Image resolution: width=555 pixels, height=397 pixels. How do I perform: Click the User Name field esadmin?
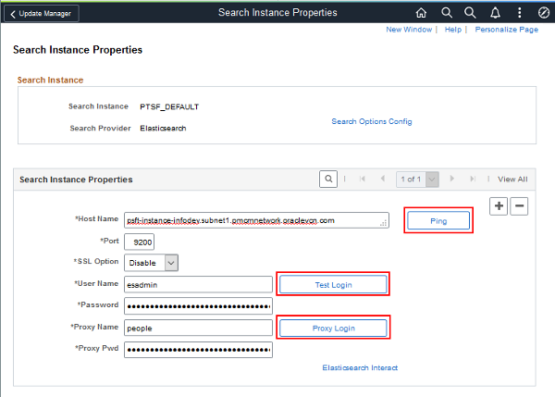[198, 285]
